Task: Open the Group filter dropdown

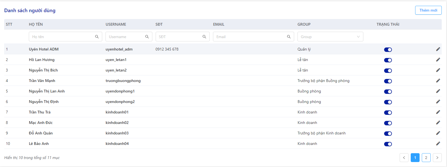Action: tap(330, 37)
